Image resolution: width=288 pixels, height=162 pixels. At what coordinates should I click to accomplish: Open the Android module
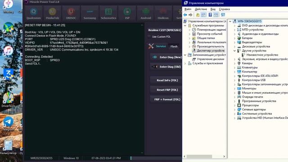pyautogui.click(x=146, y=13)
